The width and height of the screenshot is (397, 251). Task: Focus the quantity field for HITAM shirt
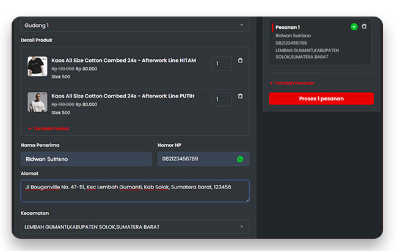[221, 64]
